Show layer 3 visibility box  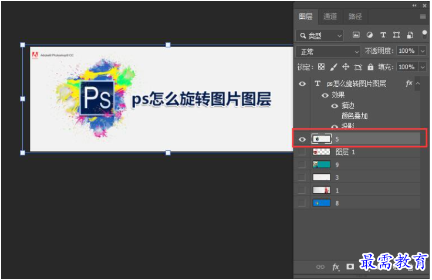[x=302, y=177]
